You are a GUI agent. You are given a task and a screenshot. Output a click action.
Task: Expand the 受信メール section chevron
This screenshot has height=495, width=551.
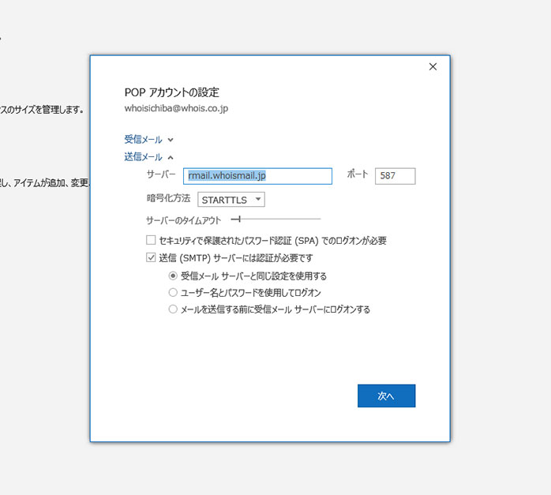[x=171, y=140]
